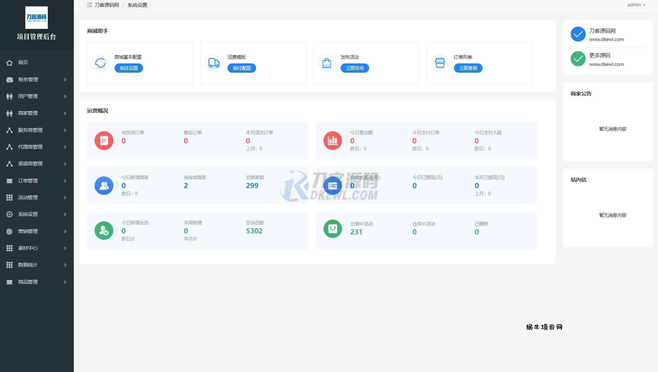The height and width of the screenshot is (372, 658).
Task: Click the order list storefront icon
Action: 440,63
